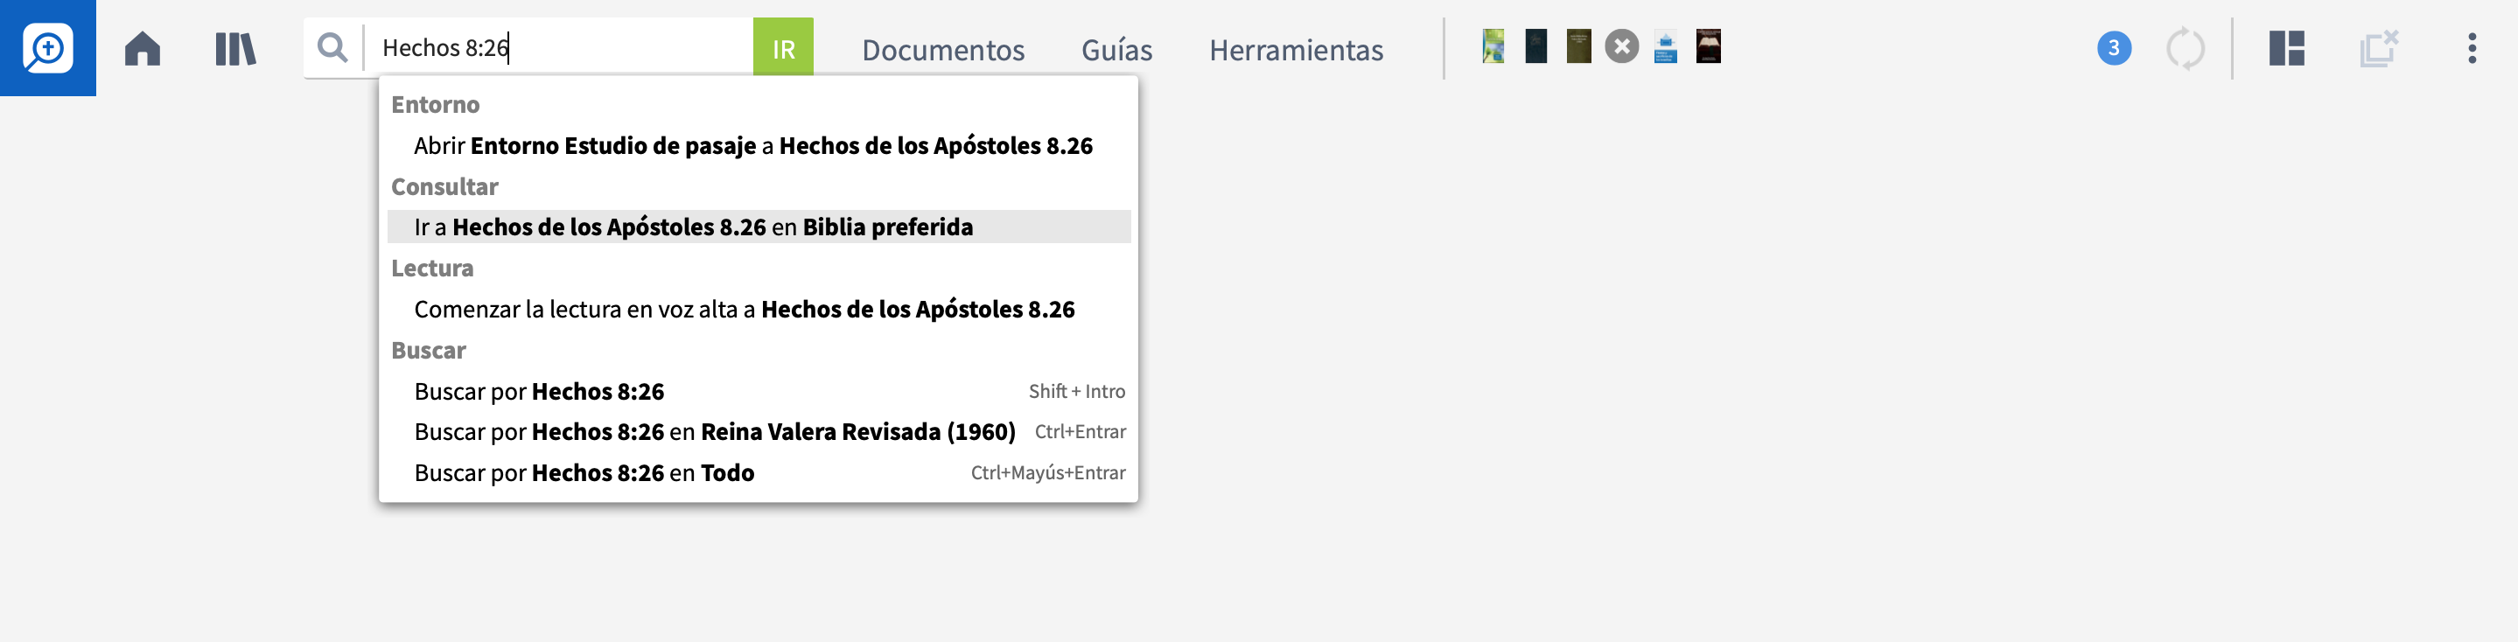
Task: Open the Home page icon
Action: [x=143, y=48]
